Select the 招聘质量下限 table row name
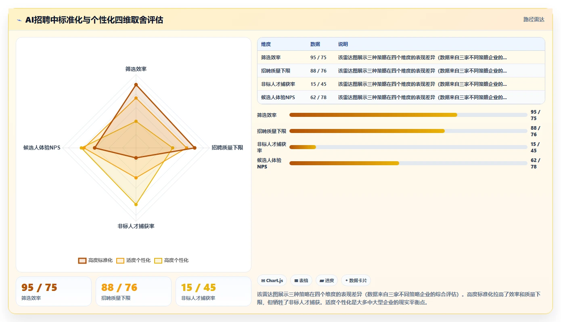The height and width of the screenshot is (322, 561). pyautogui.click(x=276, y=71)
